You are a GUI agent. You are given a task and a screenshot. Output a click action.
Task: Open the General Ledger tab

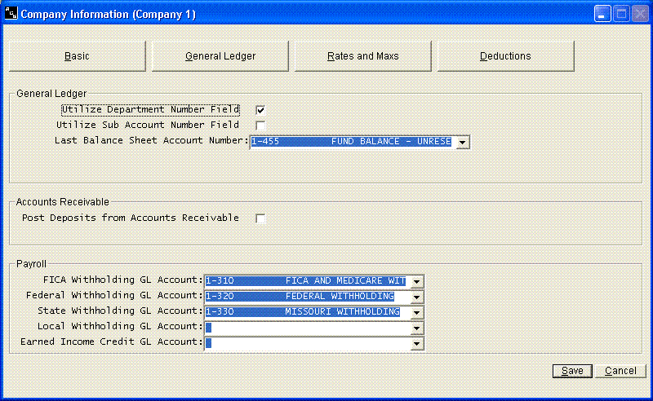220,56
